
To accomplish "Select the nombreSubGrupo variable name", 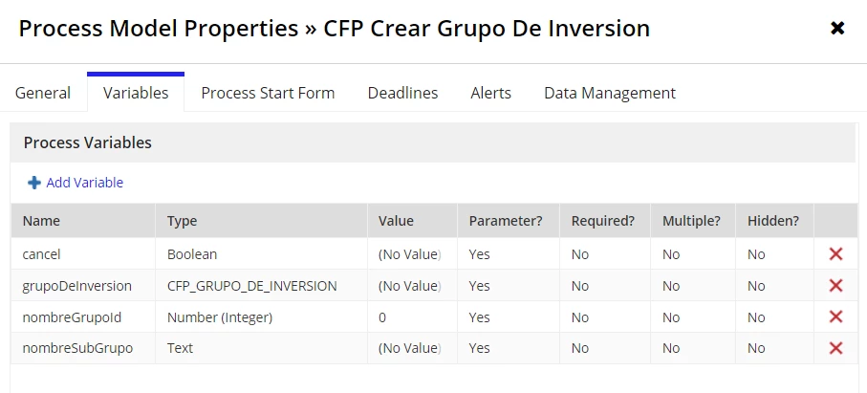I will click(x=77, y=348).
